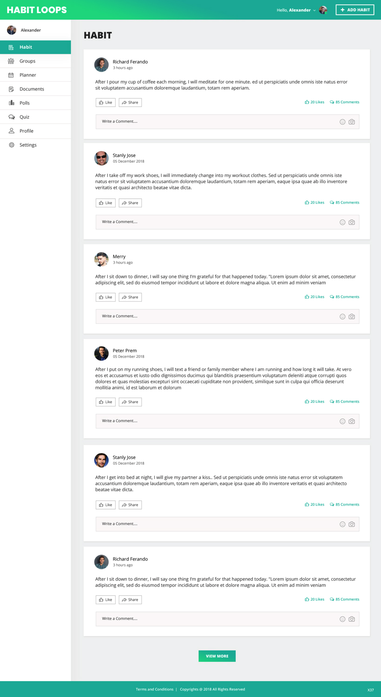This screenshot has width=381, height=697.
Task: Open the Planner calendar sidebar item
Action: (x=12, y=75)
